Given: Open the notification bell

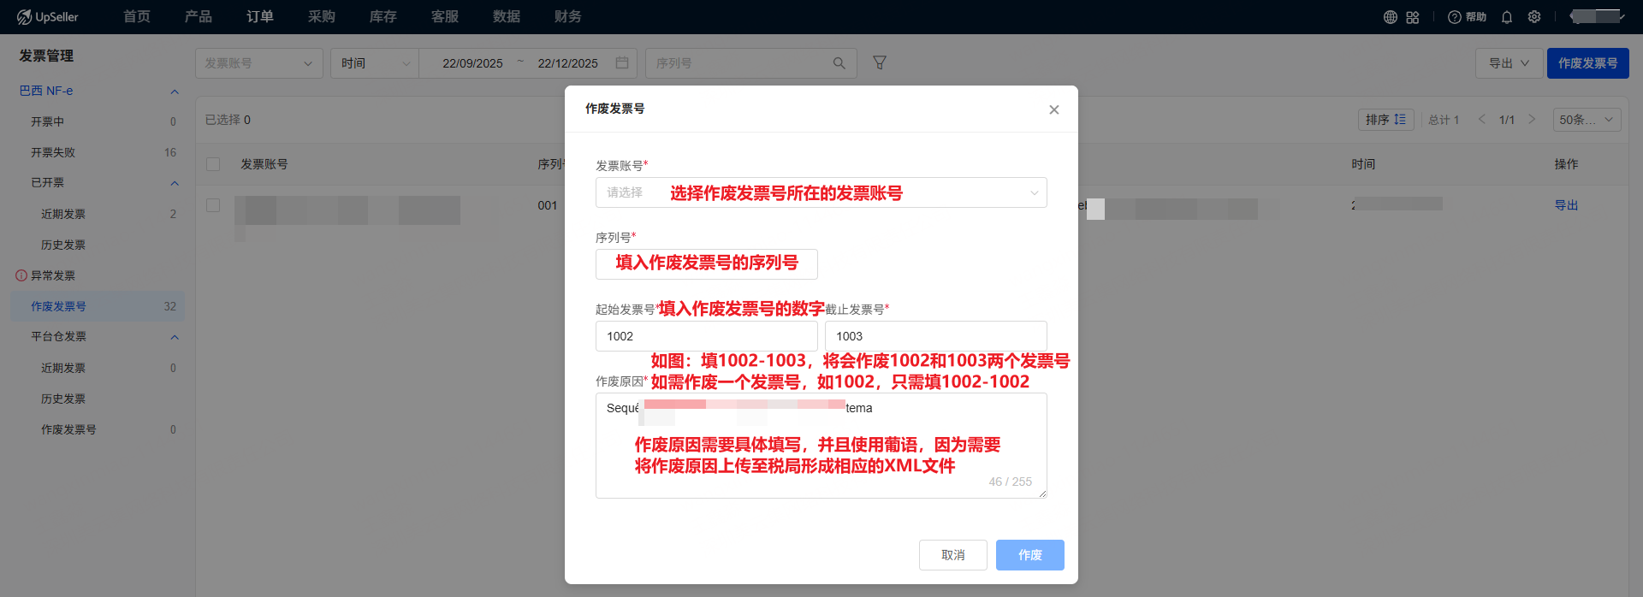Looking at the screenshot, I should [1507, 17].
